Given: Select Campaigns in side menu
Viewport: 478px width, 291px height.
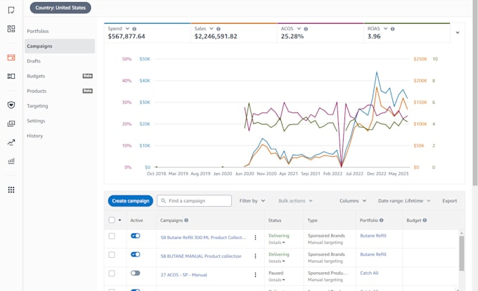Looking at the screenshot, I should coord(60,46).
